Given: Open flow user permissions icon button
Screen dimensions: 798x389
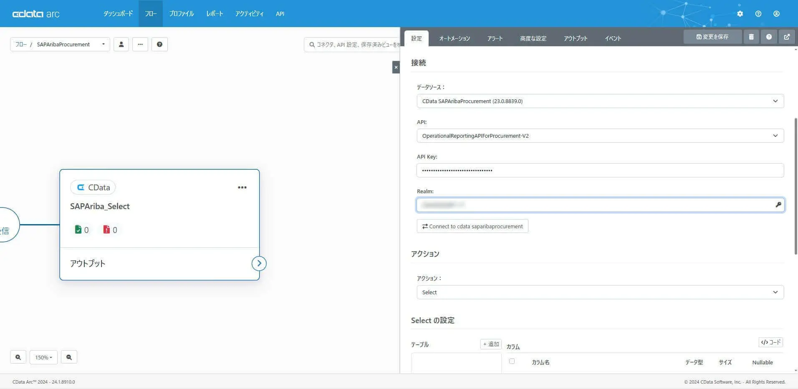Looking at the screenshot, I should tap(121, 44).
